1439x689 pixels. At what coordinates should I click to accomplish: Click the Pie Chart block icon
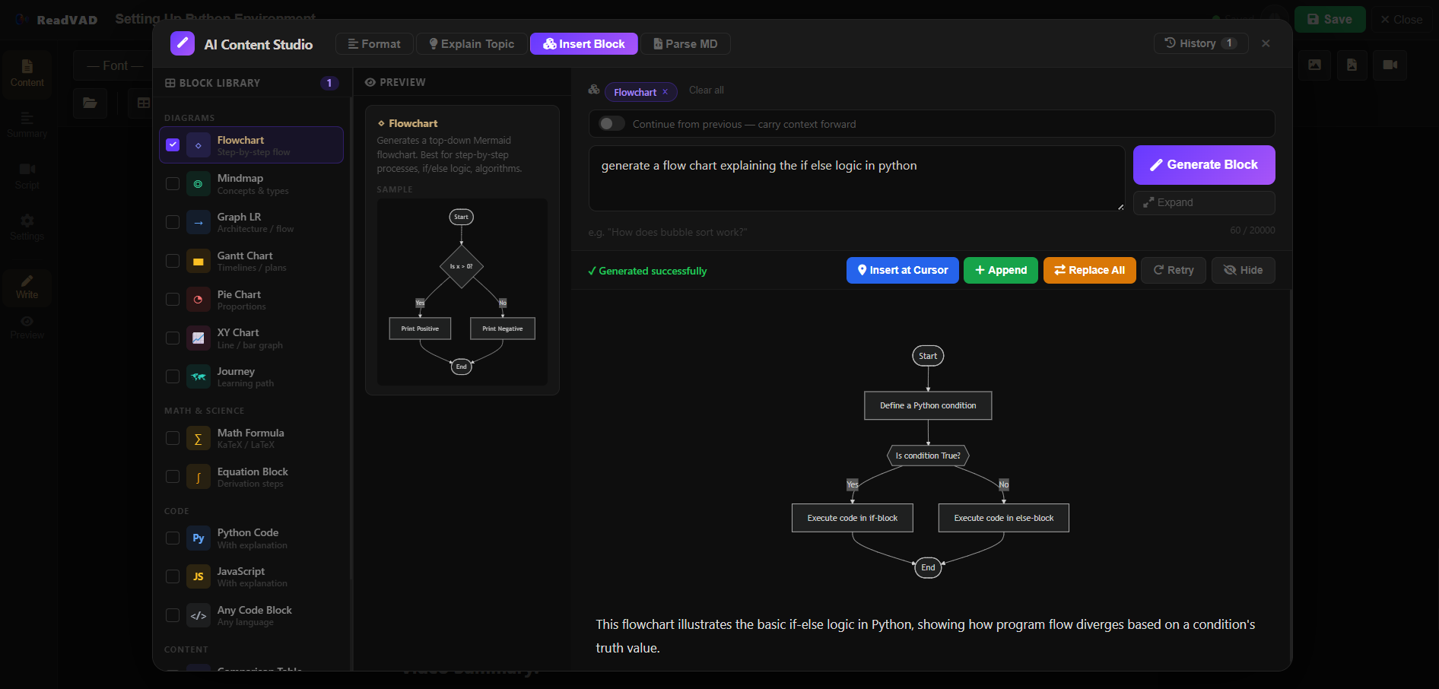pyautogui.click(x=199, y=300)
